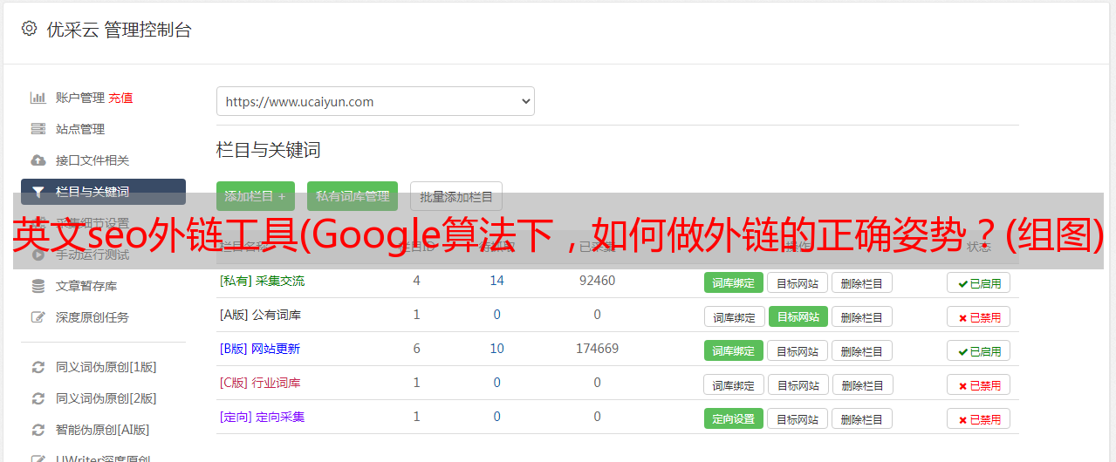
Task: Click the refresh icon for 同义词伪原创[1版]
Action: pos(38,367)
